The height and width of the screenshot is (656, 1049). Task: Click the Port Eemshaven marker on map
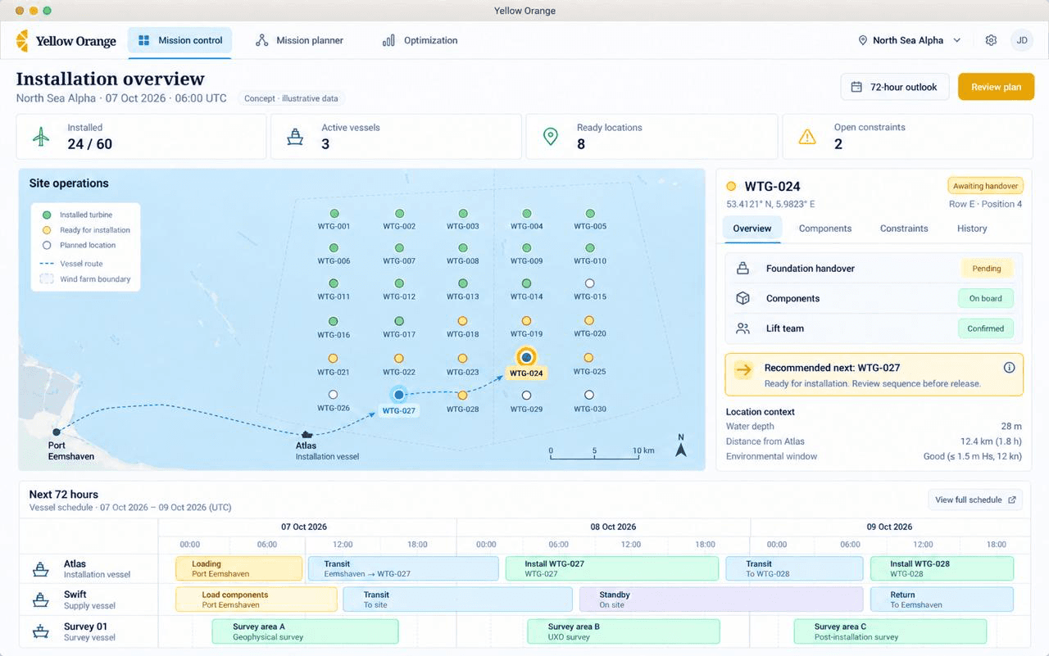[57, 432]
